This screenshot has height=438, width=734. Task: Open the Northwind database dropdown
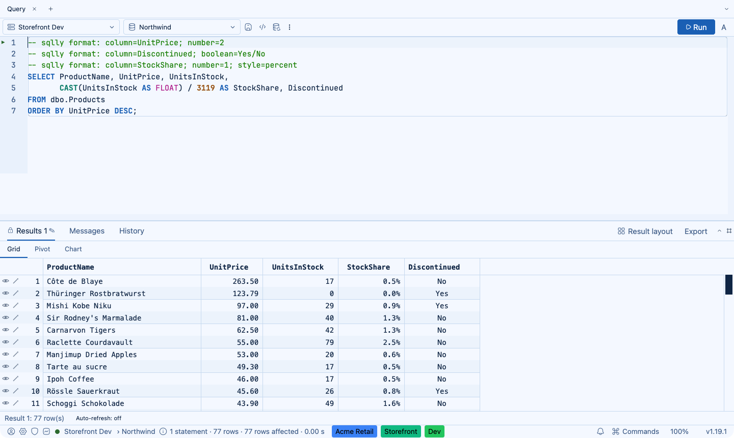182,27
